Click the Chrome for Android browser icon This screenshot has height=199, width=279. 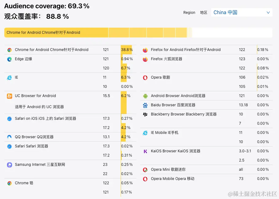[x=10, y=50]
